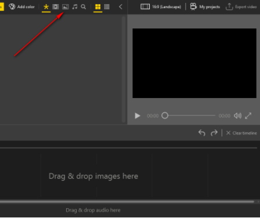260x218 pixels.
Task: Undo last timeline action
Action: tap(202, 133)
